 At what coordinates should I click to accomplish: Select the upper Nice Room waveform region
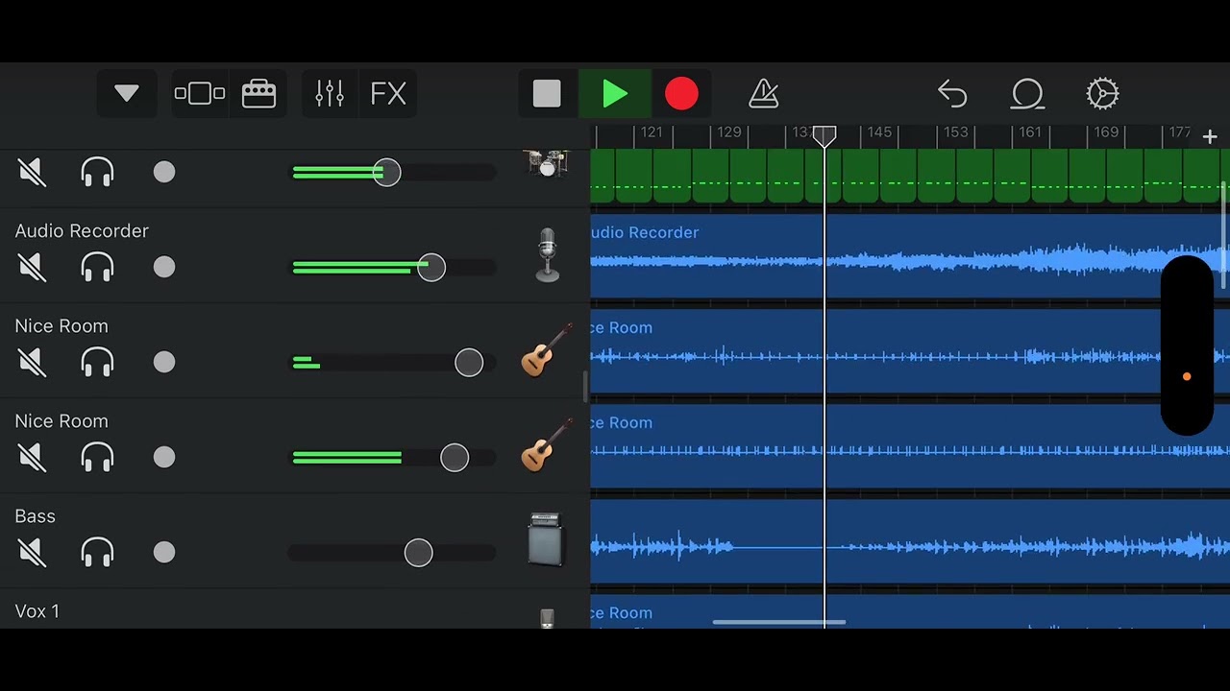(910, 351)
